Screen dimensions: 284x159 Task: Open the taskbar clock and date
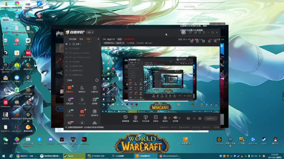[275, 156]
